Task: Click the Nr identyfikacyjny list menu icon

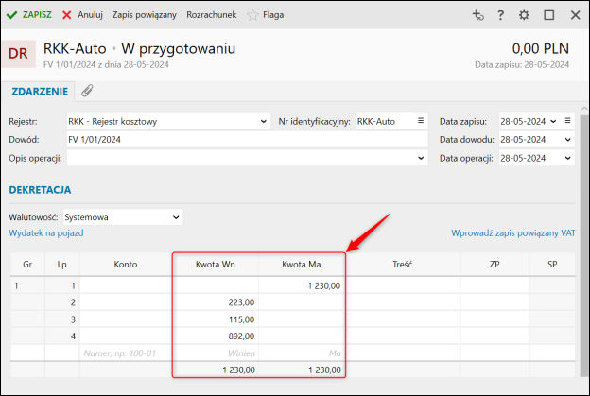Action: tap(421, 121)
